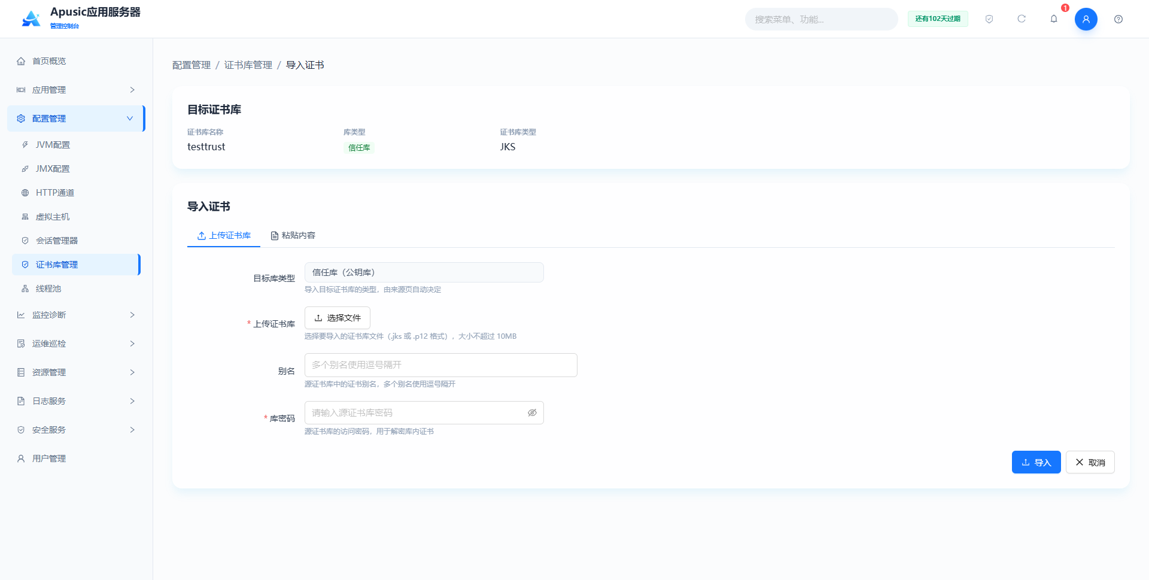This screenshot has width=1149, height=580.
Task: Switch to the 粘贴内容 tab
Action: [293, 235]
